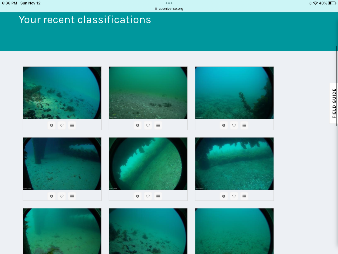Favorite the first classification image with heart

[62, 125]
